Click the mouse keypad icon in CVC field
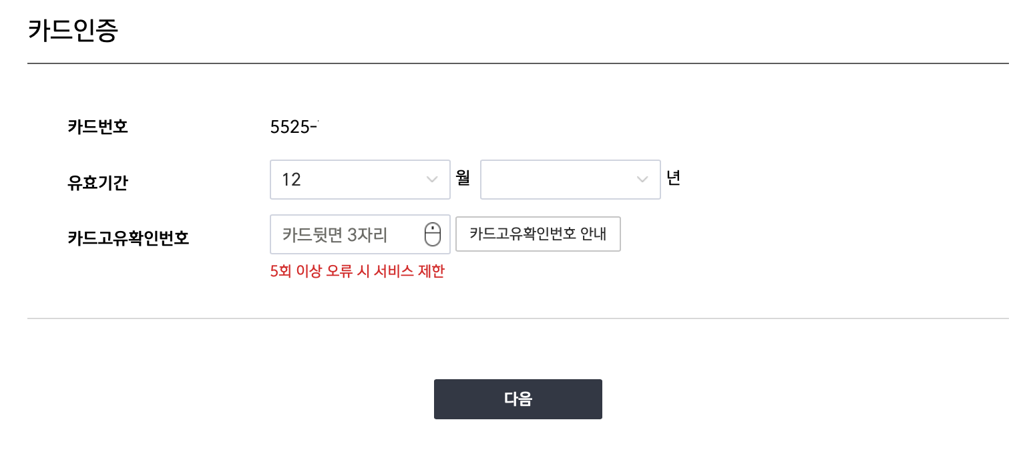The height and width of the screenshot is (466, 1031). point(433,235)
